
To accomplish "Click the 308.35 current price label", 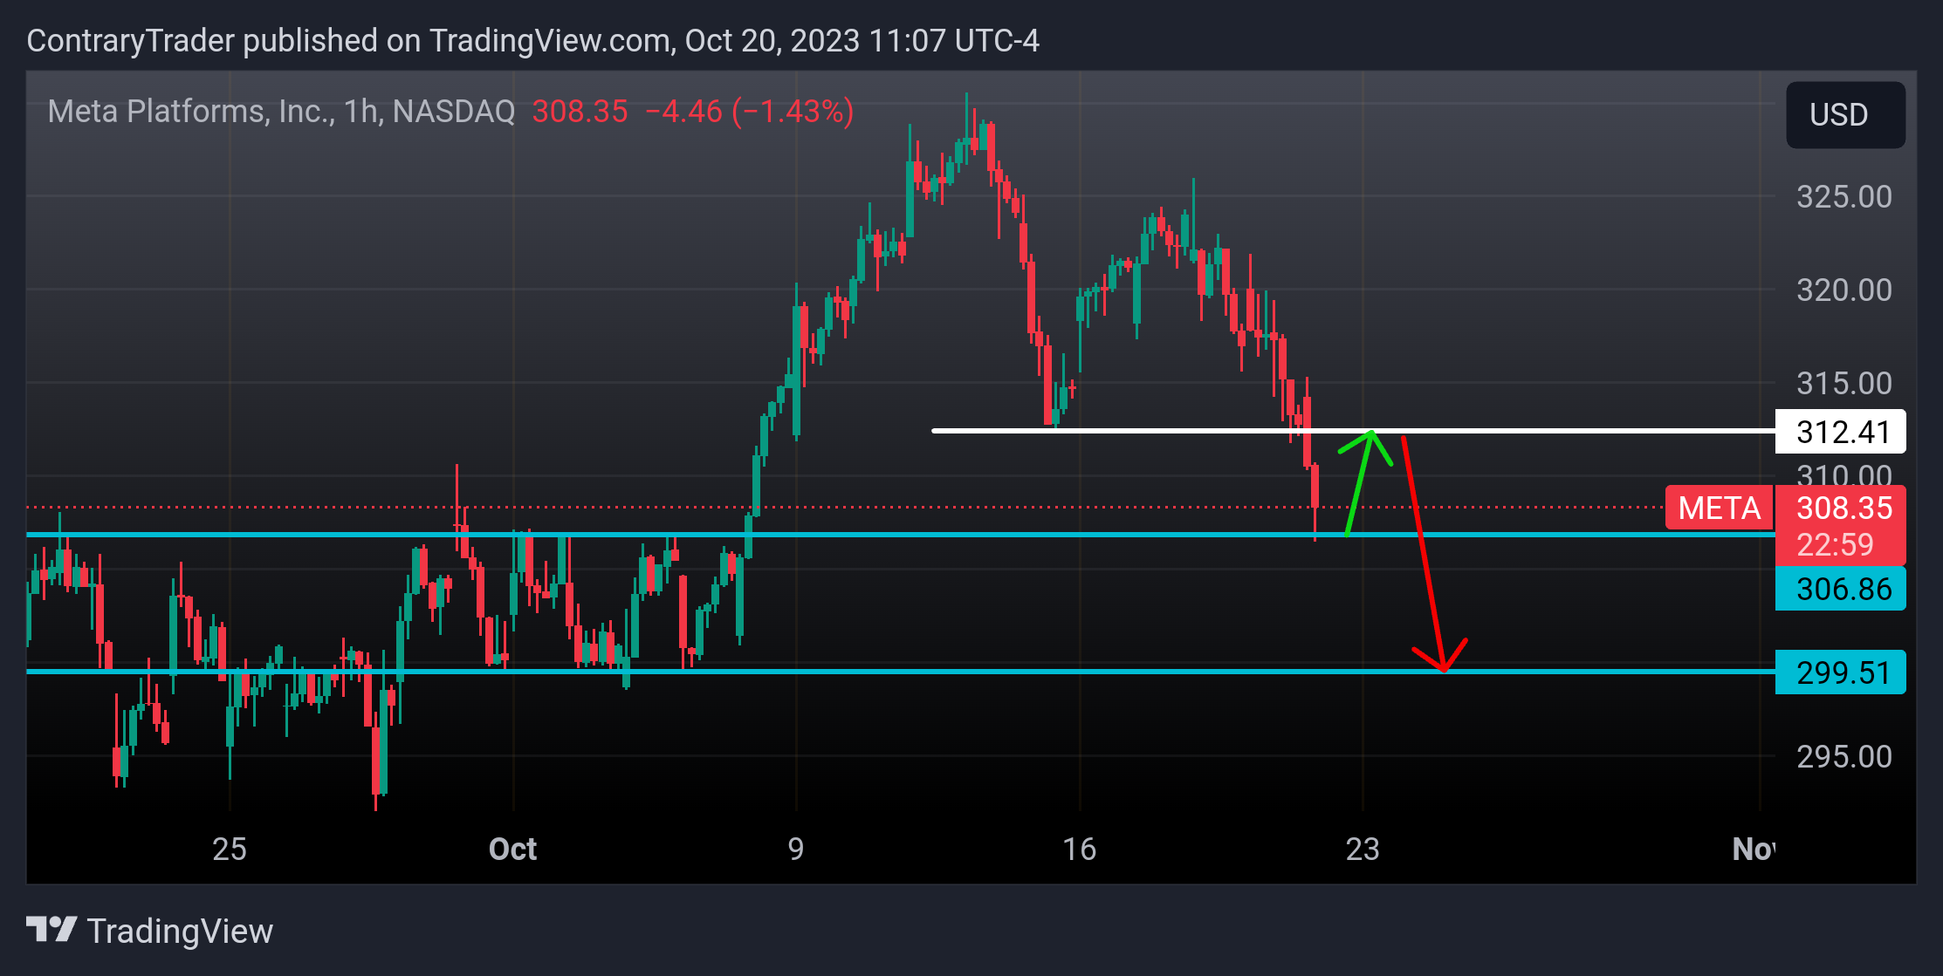I will point(1843,508).
